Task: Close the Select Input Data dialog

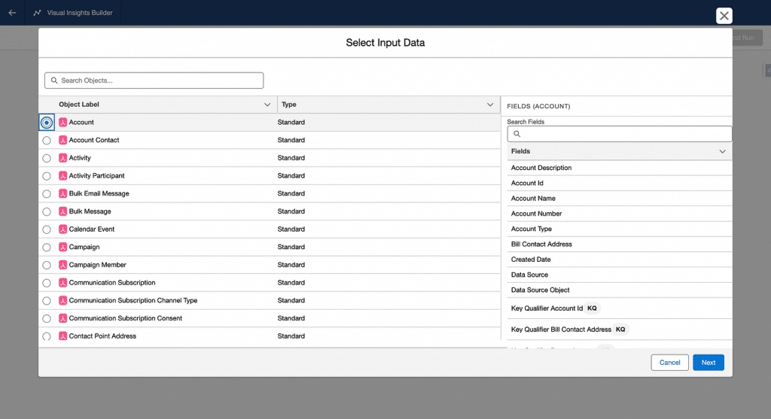Action: pyautogui.click(x=724, y=16)
